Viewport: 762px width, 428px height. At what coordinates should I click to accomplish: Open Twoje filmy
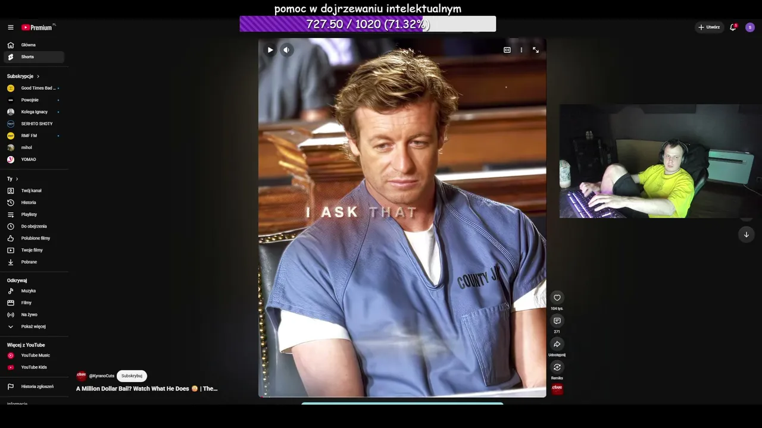click(34, 250)
